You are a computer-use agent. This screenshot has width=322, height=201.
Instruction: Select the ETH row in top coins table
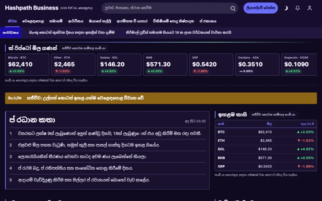tap(266, 141)
